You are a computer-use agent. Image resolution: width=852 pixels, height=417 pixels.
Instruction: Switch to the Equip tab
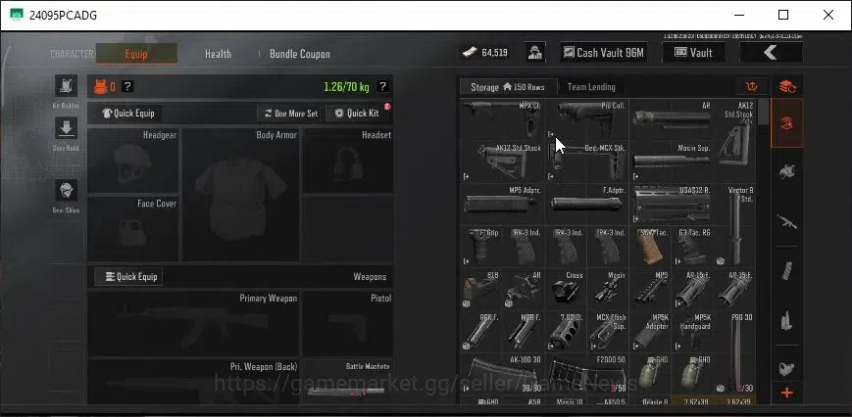136,54
